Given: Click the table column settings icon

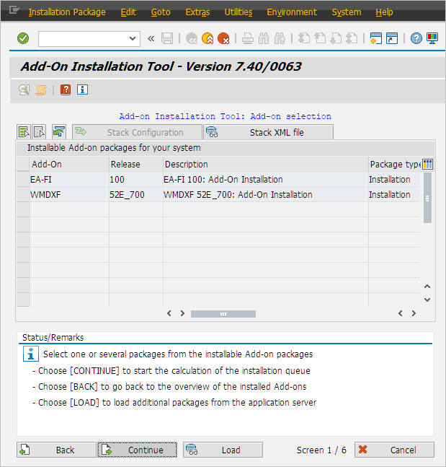Looking at the screenshot, I should tap(427, 164).
